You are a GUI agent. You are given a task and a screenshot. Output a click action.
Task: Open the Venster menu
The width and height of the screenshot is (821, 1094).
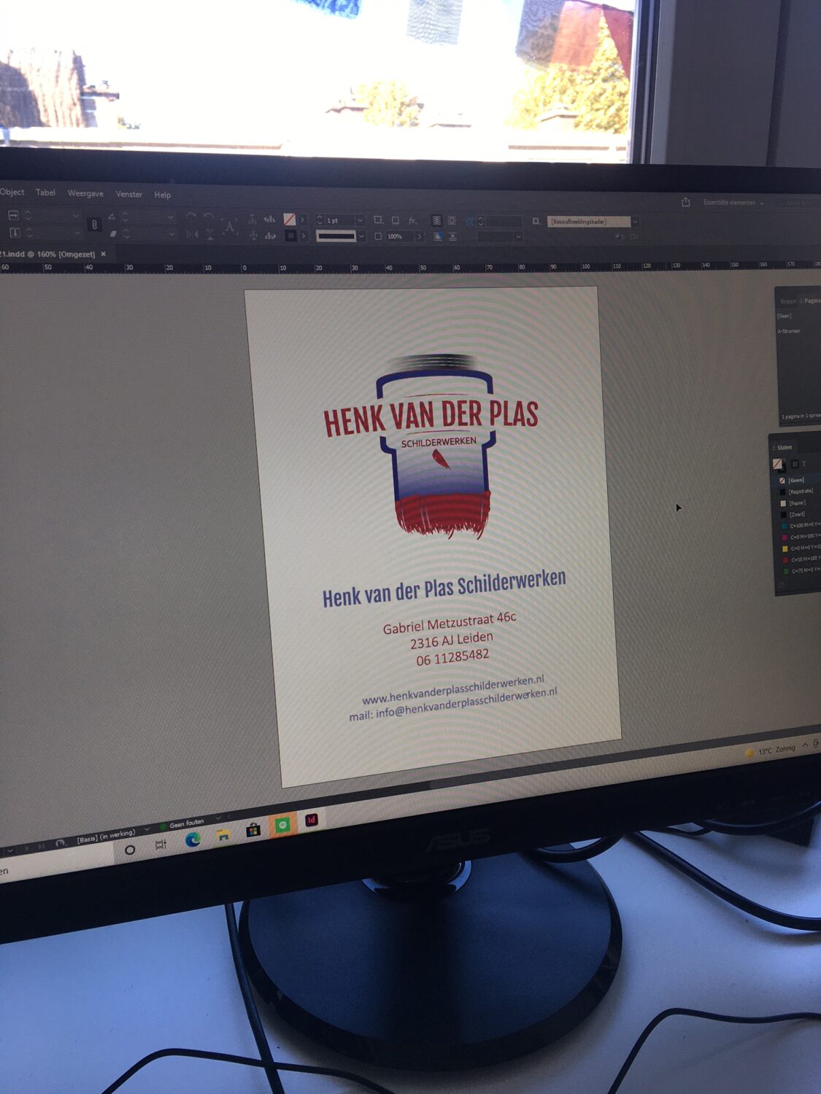point(128,194)
